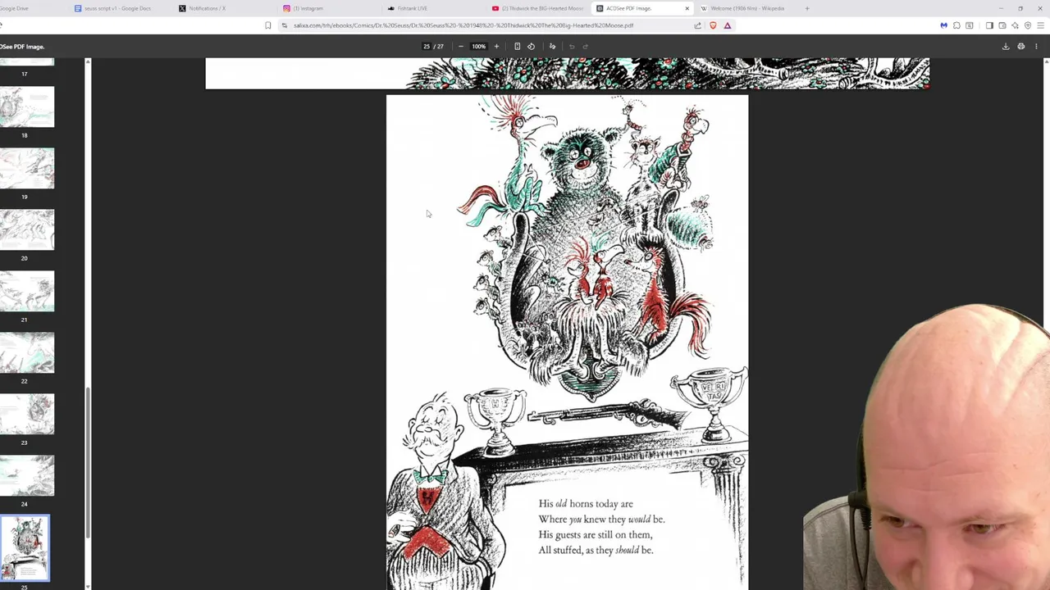Open the Brave Shields lion icon
Screen dimensions: 1050x590
[713, 25]
